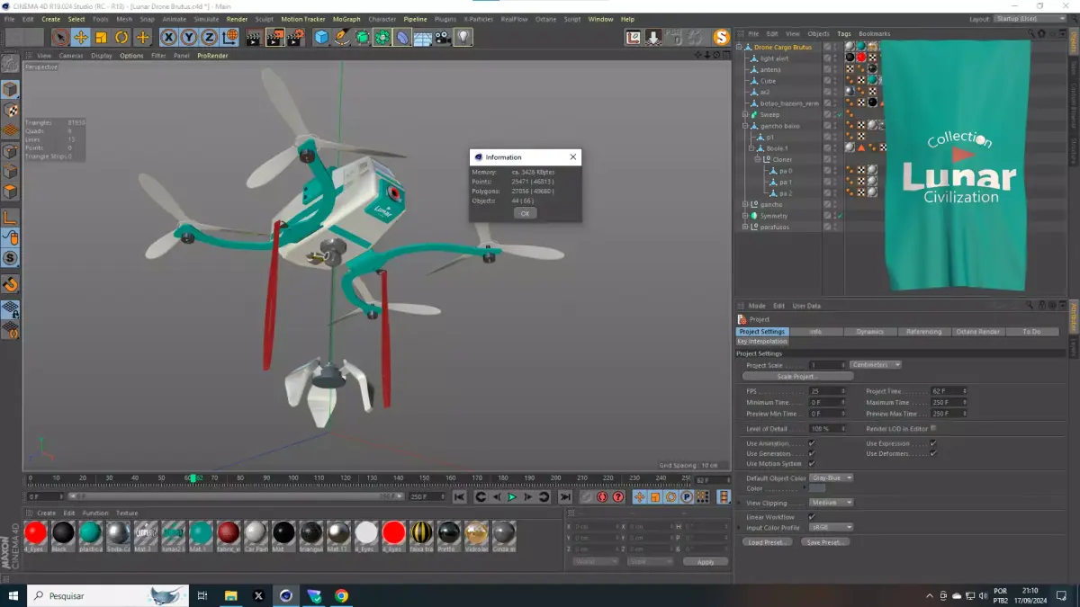This screenshot has width=1080, height=607.
Task: Open the Octane menu
Action: (x=546, y=19)
